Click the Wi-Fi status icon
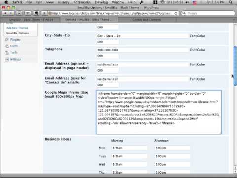 (x=162, y=2)
